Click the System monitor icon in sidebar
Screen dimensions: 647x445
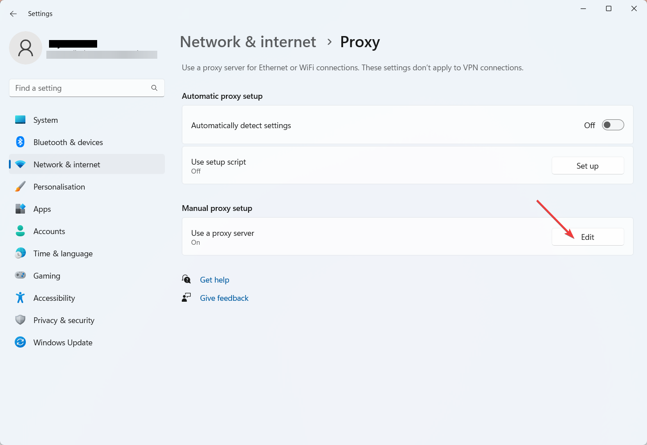tap(20, 120)
